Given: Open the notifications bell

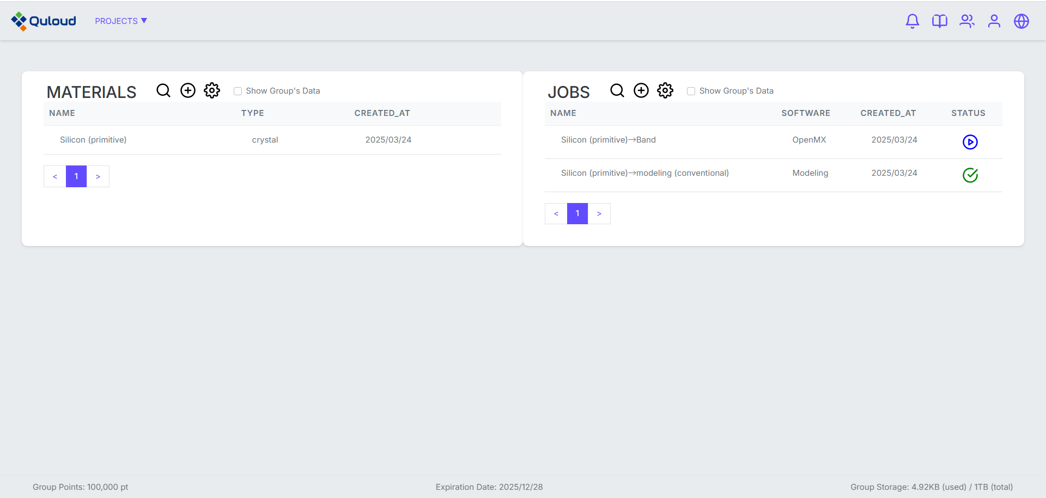Looking at the screenshot, I should [x=912, y=21].
